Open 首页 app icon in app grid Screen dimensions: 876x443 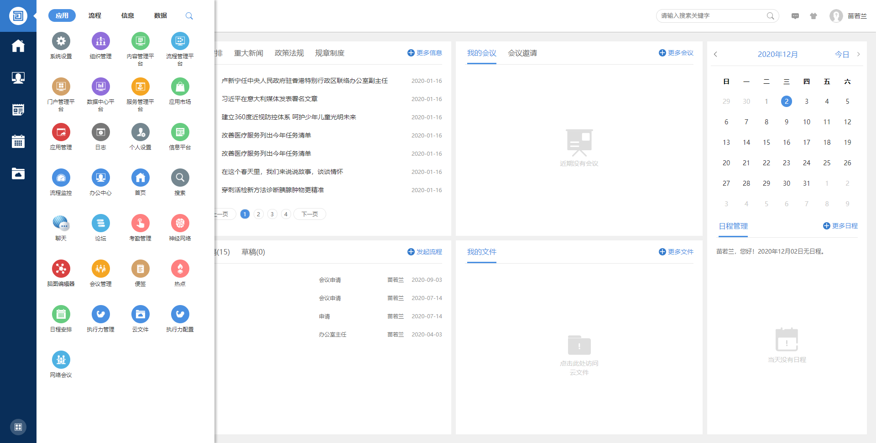141,178
